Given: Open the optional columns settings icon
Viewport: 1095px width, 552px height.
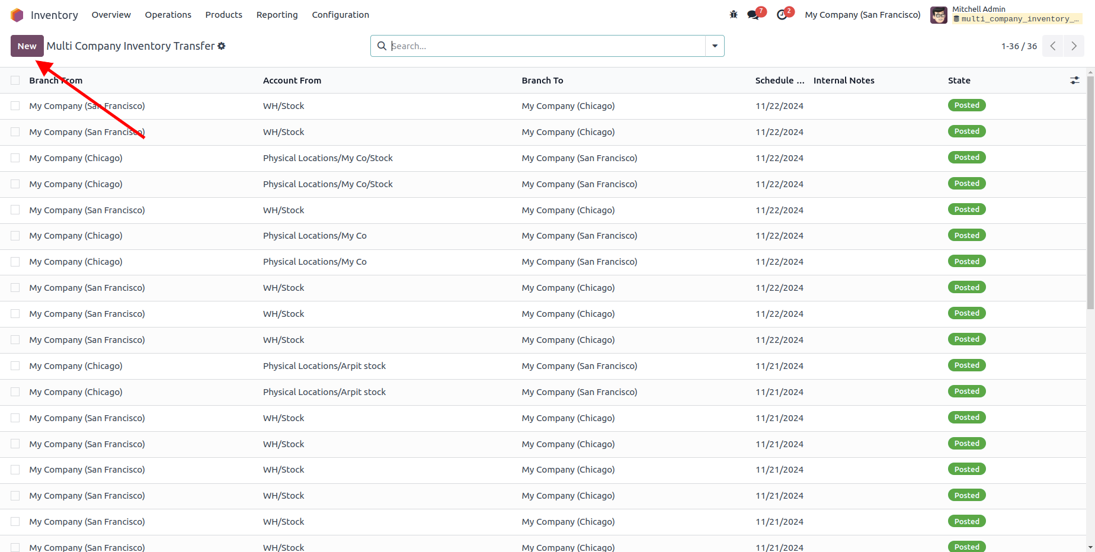Looking at the screenshot, I should pos(1074,81).
